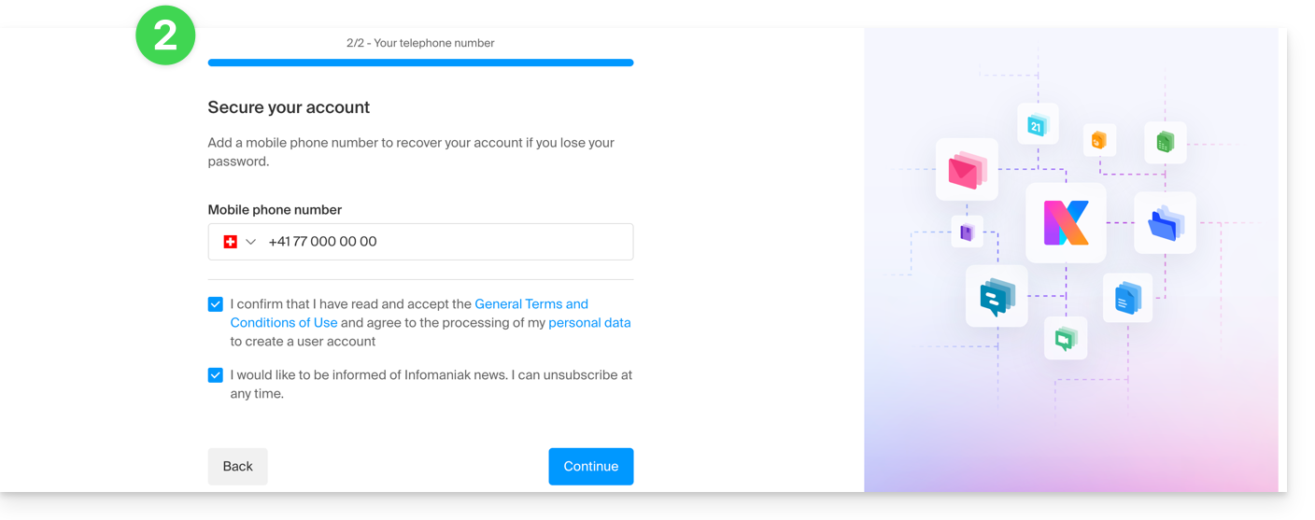The image size is (1315, 520).
Task: Click the purple contacts book icon
Action: tap(967, 232)
